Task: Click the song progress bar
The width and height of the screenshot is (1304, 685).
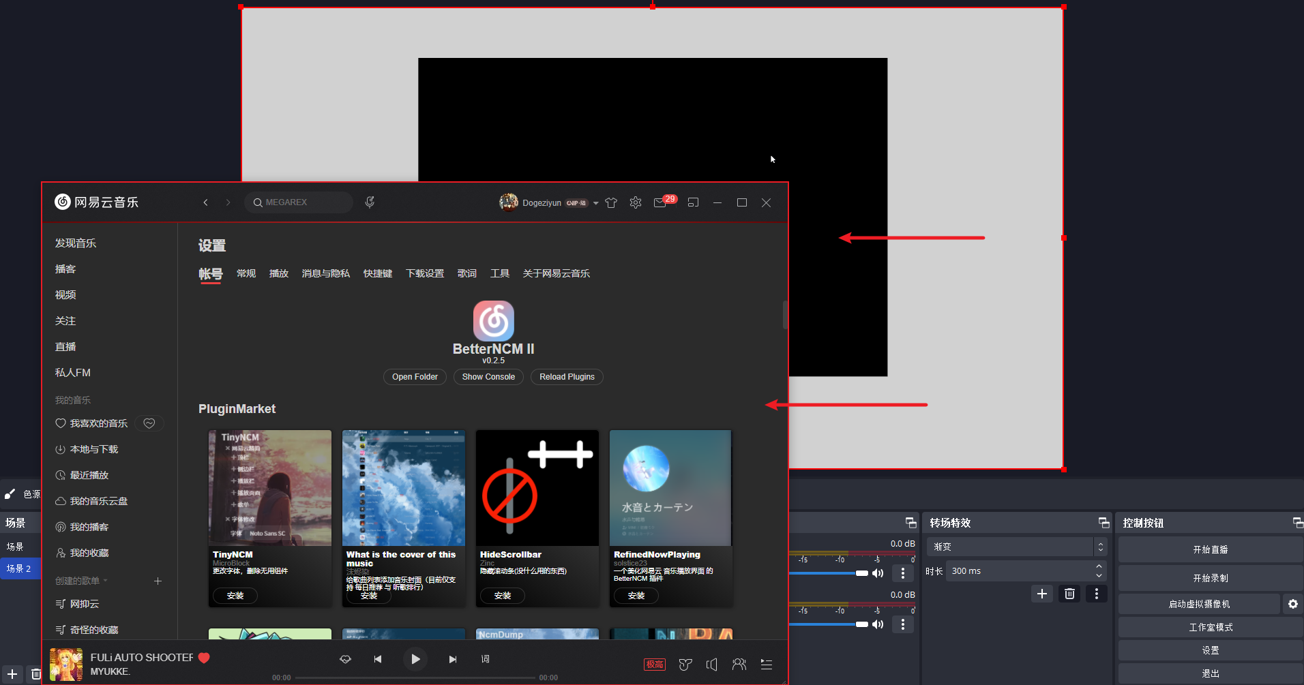Action: click(415, 678)
